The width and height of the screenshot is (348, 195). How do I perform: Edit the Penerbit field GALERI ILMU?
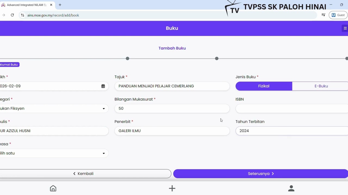click(x=172, y=131)
